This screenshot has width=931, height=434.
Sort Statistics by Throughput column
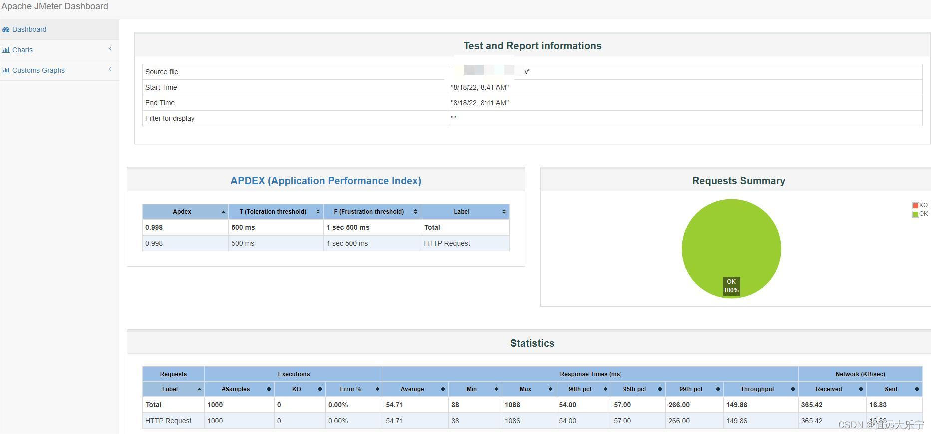[x=761, y=389]
